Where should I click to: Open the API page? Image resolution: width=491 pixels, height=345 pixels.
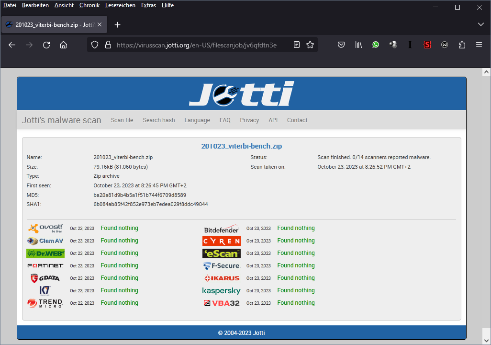point(273,120)
